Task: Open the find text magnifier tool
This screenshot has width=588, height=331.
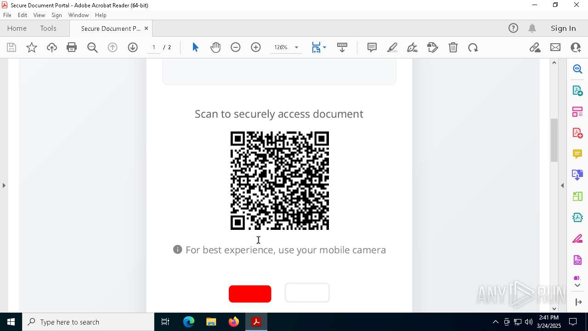Action: [92, 47]
